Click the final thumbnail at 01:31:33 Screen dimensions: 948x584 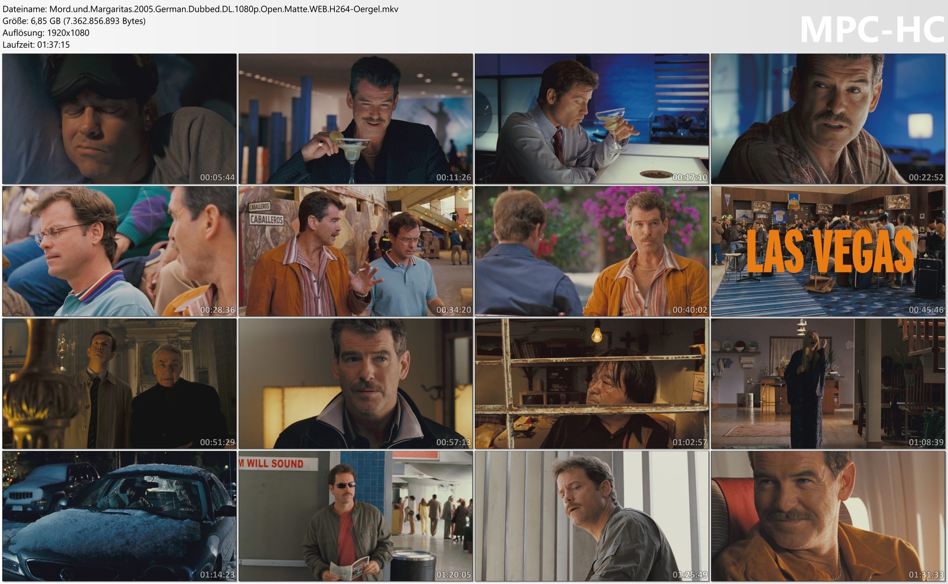point(828,515)
